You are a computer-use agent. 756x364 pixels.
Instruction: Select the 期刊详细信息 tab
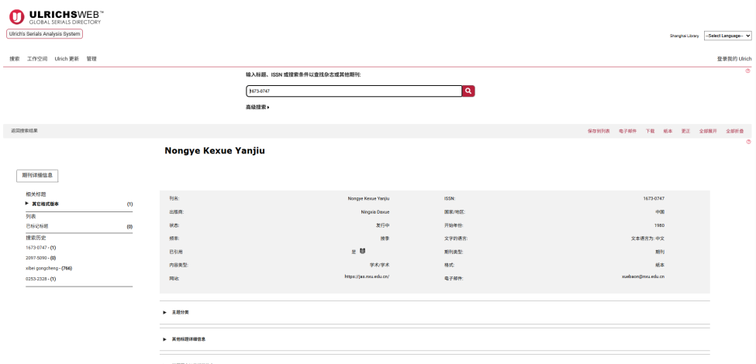tap(37, 176)
